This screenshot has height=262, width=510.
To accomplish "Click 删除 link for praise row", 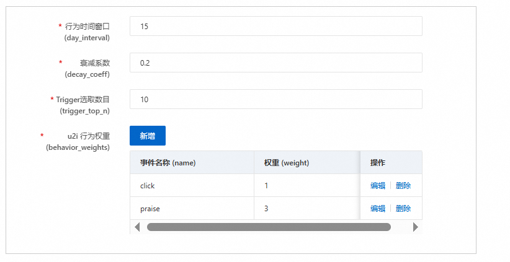I will [x=403, y=208].
